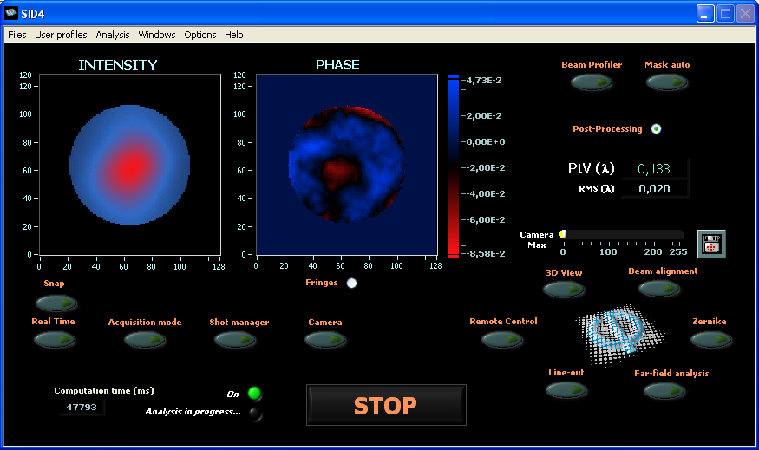This screenshot has height=450, width=759.
Task: Open the User profiles menu
Action: 61,35
